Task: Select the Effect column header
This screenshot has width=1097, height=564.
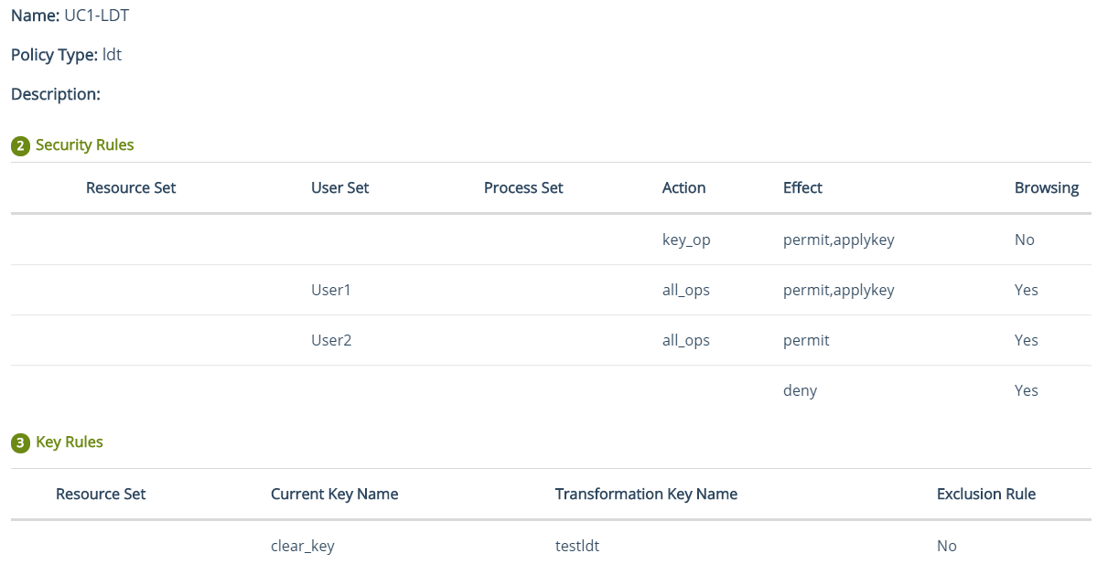Action: tap(802, 188)
